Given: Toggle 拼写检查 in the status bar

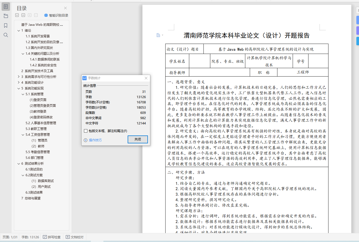Looking at the screenshot, I should tap(52, 237).
